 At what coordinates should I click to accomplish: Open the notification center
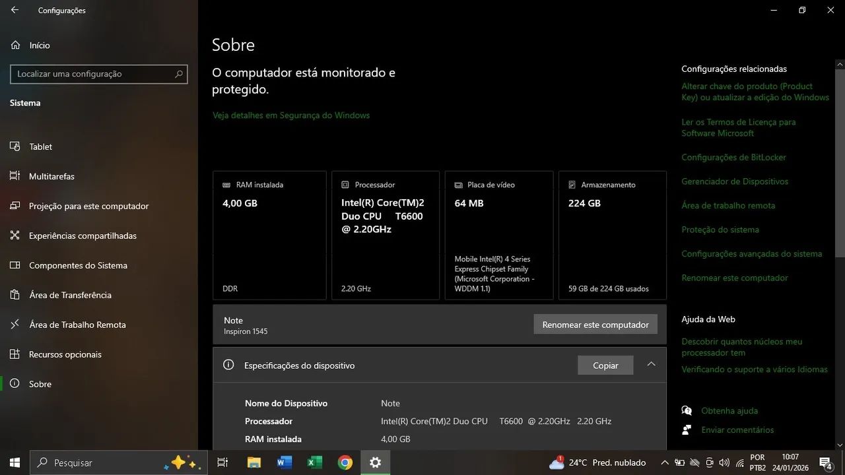pyautogui.click(x=826, y=462)
